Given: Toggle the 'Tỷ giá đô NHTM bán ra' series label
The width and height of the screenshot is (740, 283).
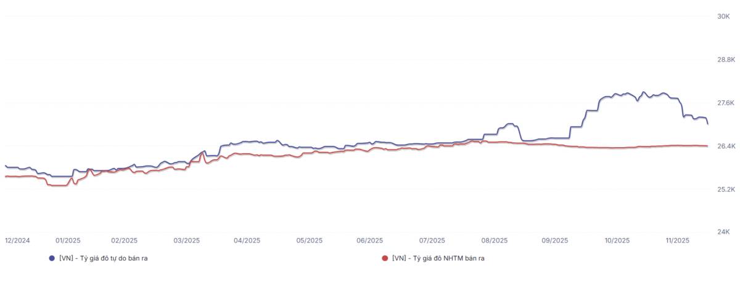Looking at the screenshot, I should point(438,258).
